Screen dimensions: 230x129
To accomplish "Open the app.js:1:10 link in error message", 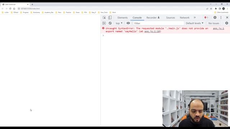I will [x=152, y=32].
